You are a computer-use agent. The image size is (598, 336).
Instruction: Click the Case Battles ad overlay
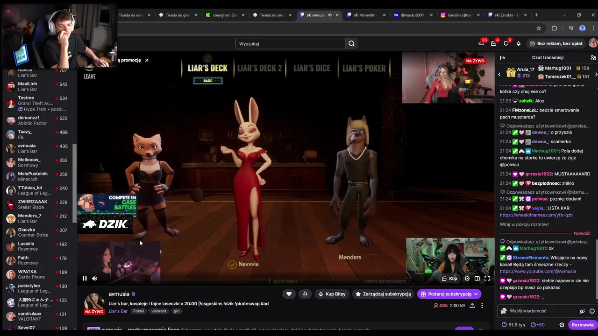click(x=107, y=205)
